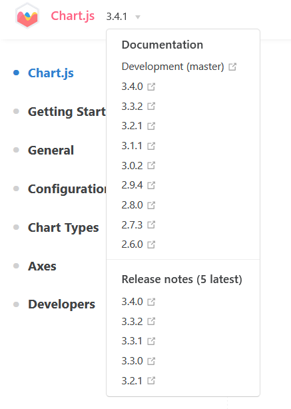Expand the Developers sidebar section
This screenshot has height=409, width=291.
[x=61, y=304]
